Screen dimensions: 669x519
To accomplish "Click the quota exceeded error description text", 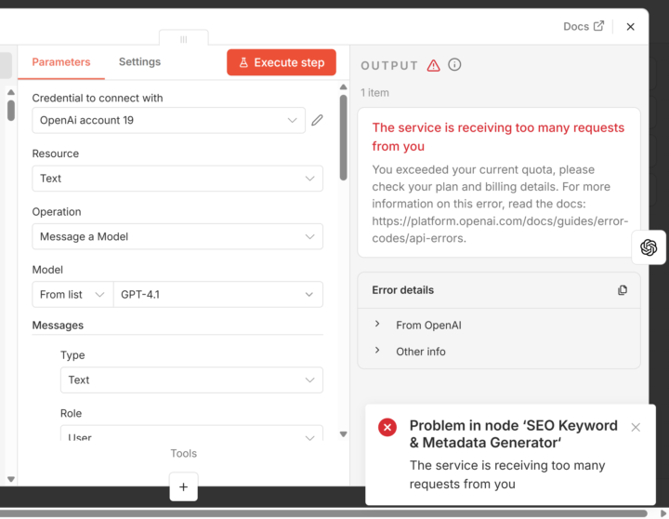I will (499, 204).
